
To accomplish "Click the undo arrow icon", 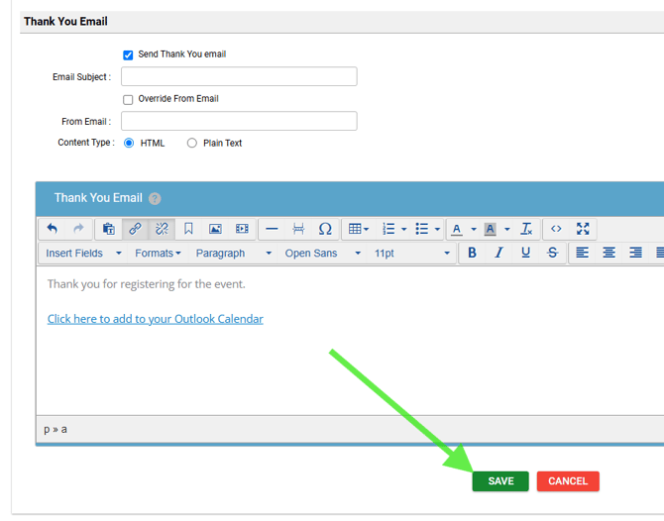I will [x=53, y=229].
